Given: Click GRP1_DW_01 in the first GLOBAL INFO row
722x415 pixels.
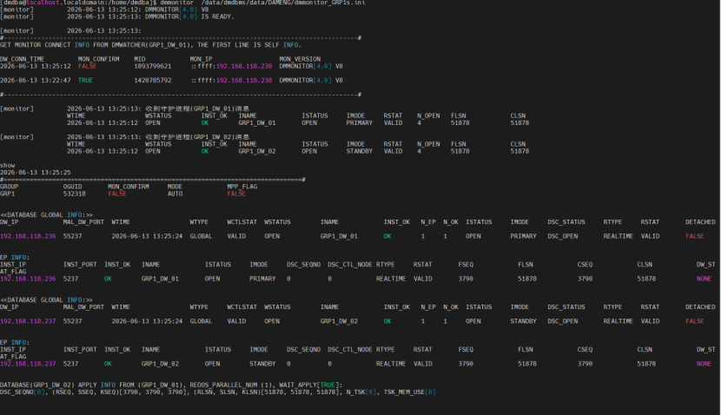Looking at the screenshot, I should point(339,236).
